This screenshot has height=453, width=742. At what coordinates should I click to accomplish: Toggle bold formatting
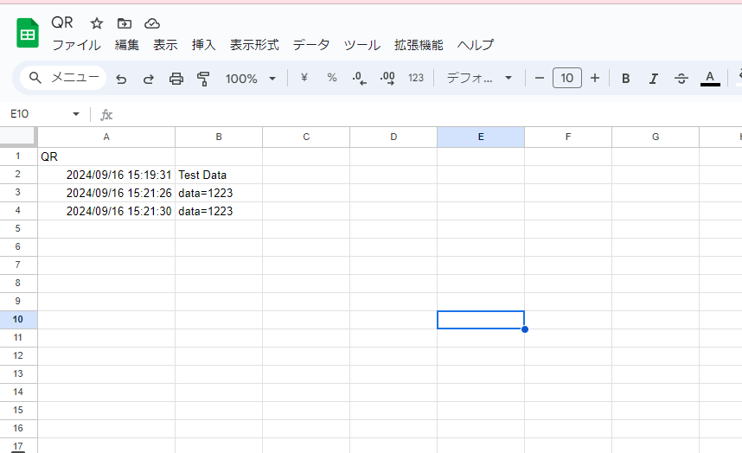tap(625, 79)
